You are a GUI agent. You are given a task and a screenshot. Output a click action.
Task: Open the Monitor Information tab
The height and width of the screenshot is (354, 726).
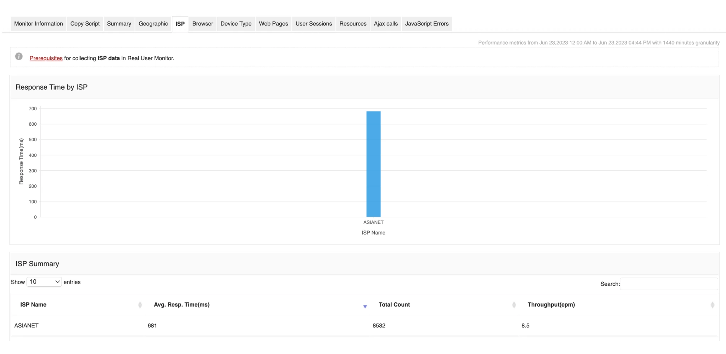(39, 24)
